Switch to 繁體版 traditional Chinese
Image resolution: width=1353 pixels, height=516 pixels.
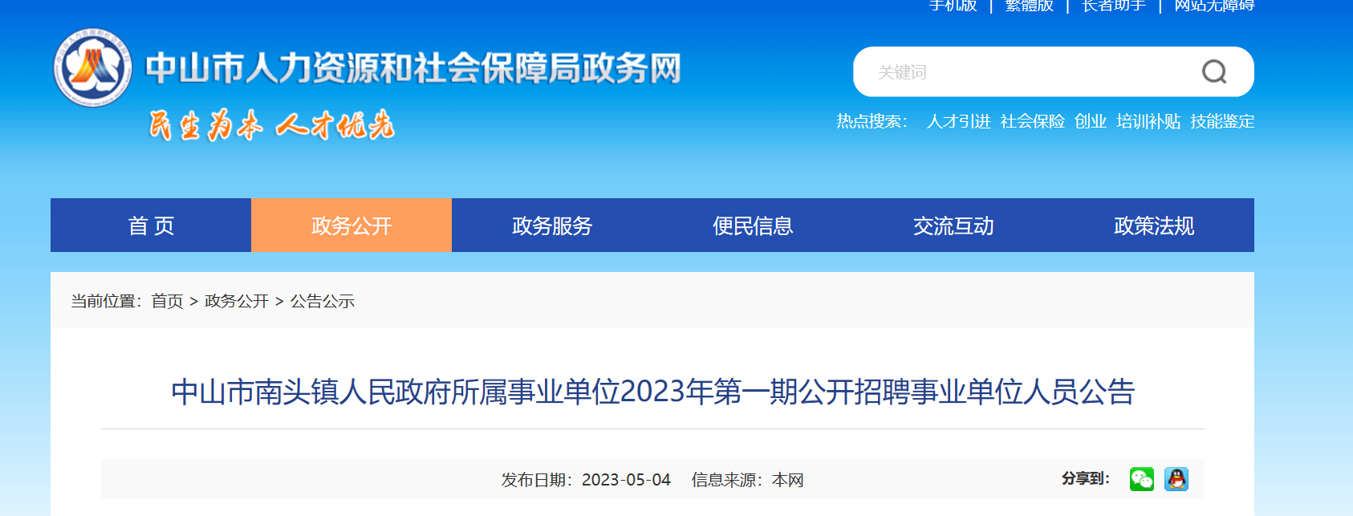click(1030, 6)
